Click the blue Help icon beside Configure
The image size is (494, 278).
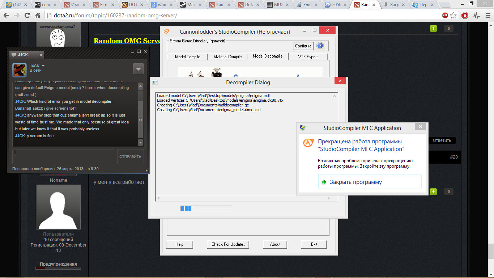(320, 46)
